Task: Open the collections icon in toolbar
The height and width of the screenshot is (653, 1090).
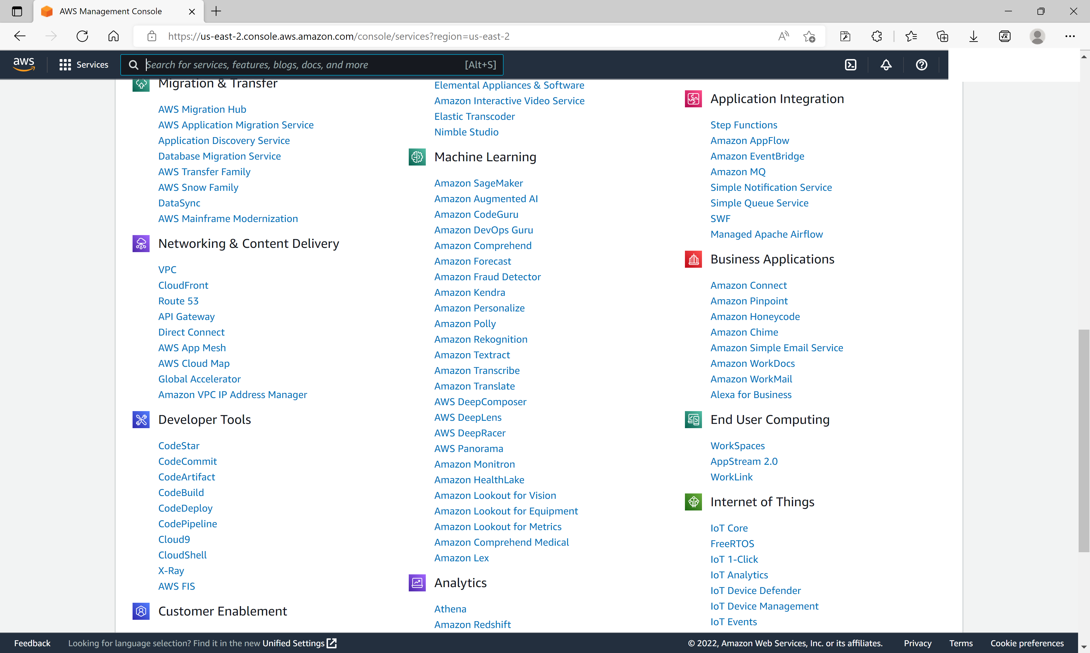Action: coord(942,36)
